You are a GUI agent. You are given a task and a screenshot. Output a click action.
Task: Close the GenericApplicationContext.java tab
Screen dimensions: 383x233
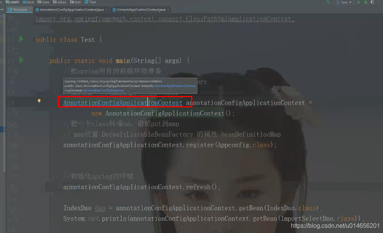(x=168, y=10)
